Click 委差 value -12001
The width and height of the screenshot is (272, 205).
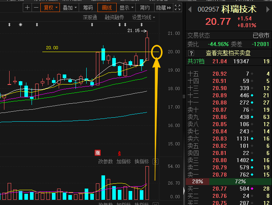[x=260, y=44]
